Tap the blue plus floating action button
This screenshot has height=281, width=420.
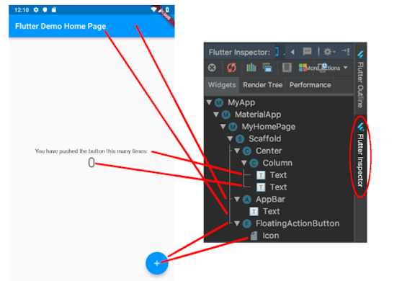tap(157, 263)
